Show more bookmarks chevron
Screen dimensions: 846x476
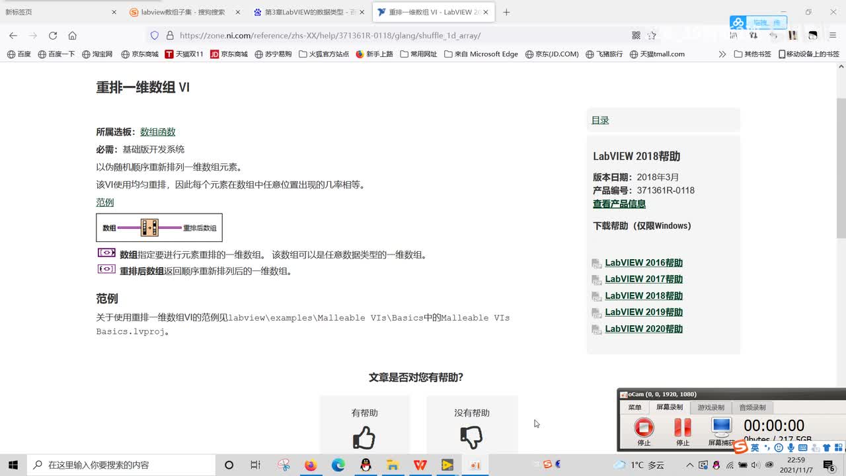click(x=722, y=54)
